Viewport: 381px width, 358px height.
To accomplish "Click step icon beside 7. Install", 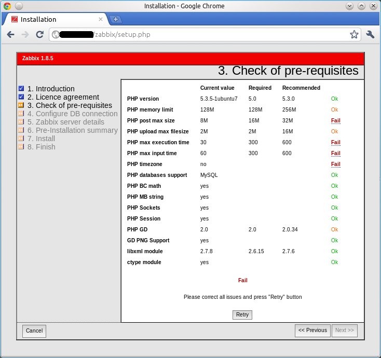I will [21, 138].
